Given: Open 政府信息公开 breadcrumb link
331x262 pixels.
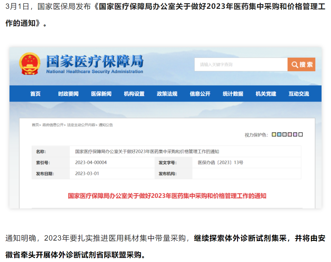Looking at the screenshot, I should click(x=53, y=125).
